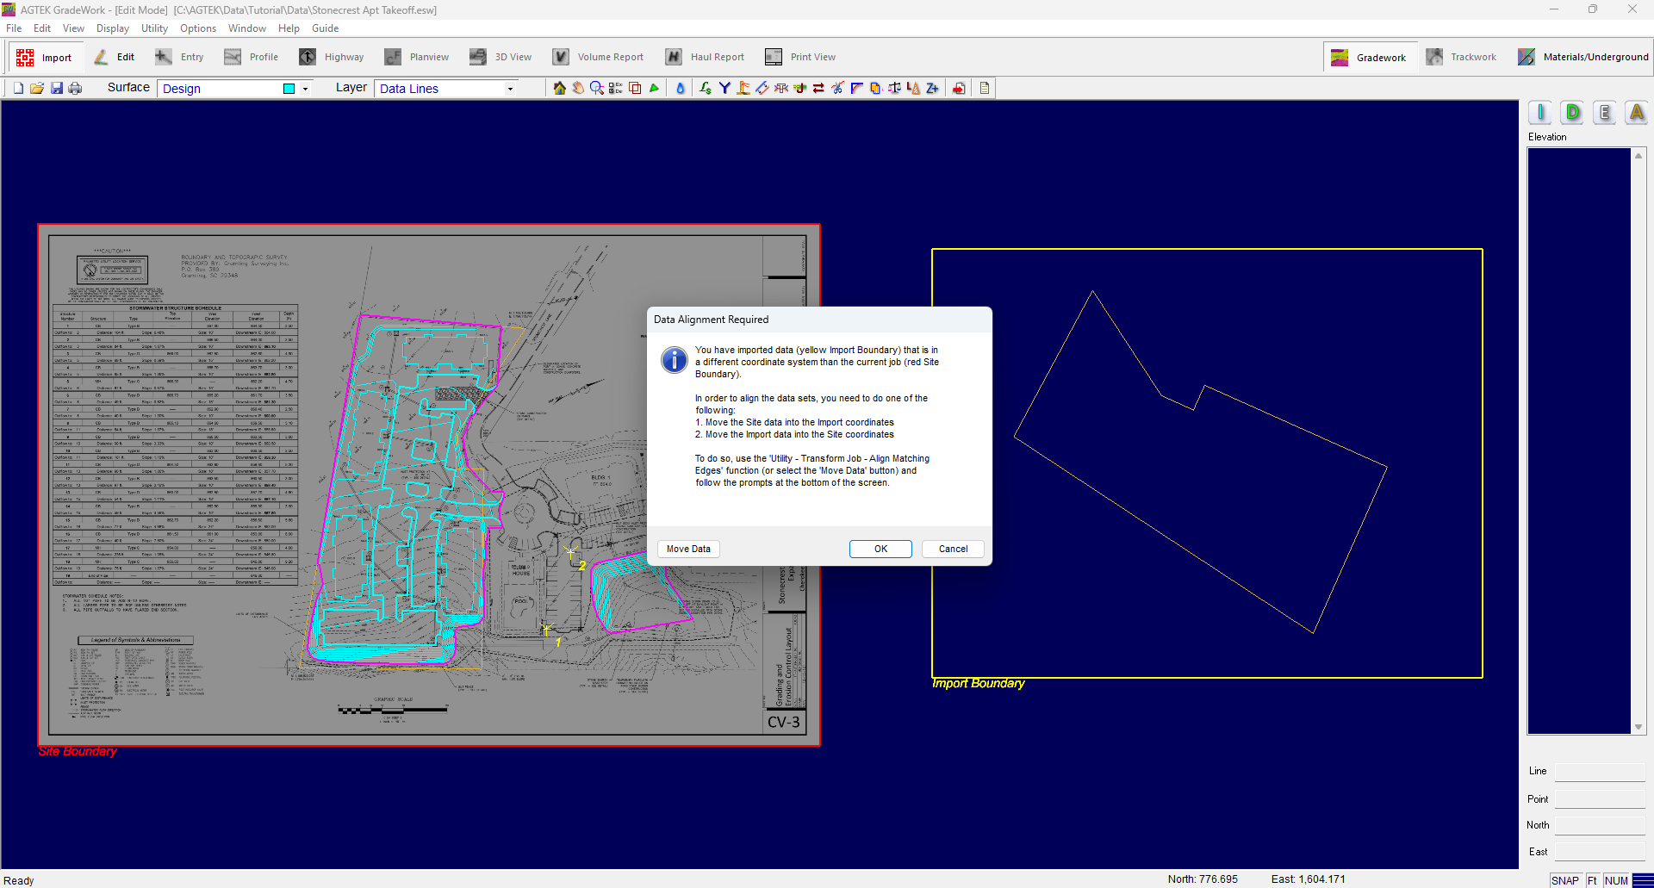
Task: Switch to the Materials/Underground mode
Action: point(1583,57)
